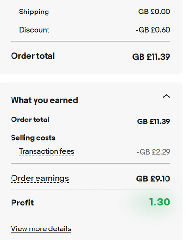Select the green 1.30 profit value
The height and width of the screenshot is (240, 190).
click(159, 202)
